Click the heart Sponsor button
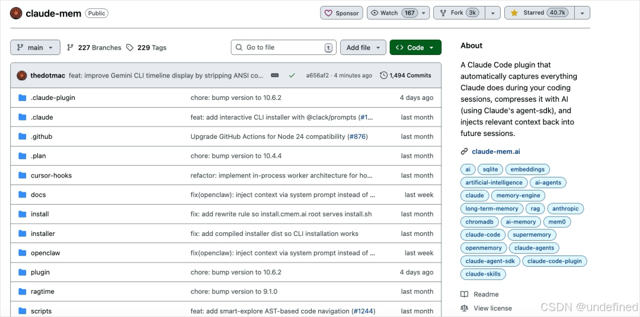The image size is (640, 317). coord(342,13)
